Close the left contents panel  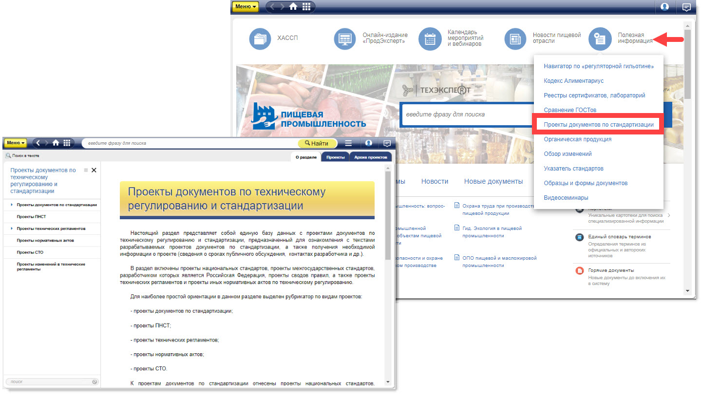coord(94,170)
